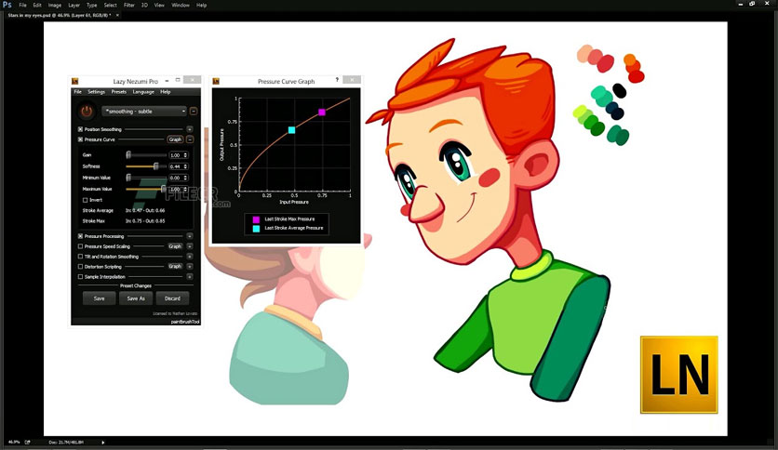Open the Photoshop File menu
This screenshot has width=778, height=450.
23,5
